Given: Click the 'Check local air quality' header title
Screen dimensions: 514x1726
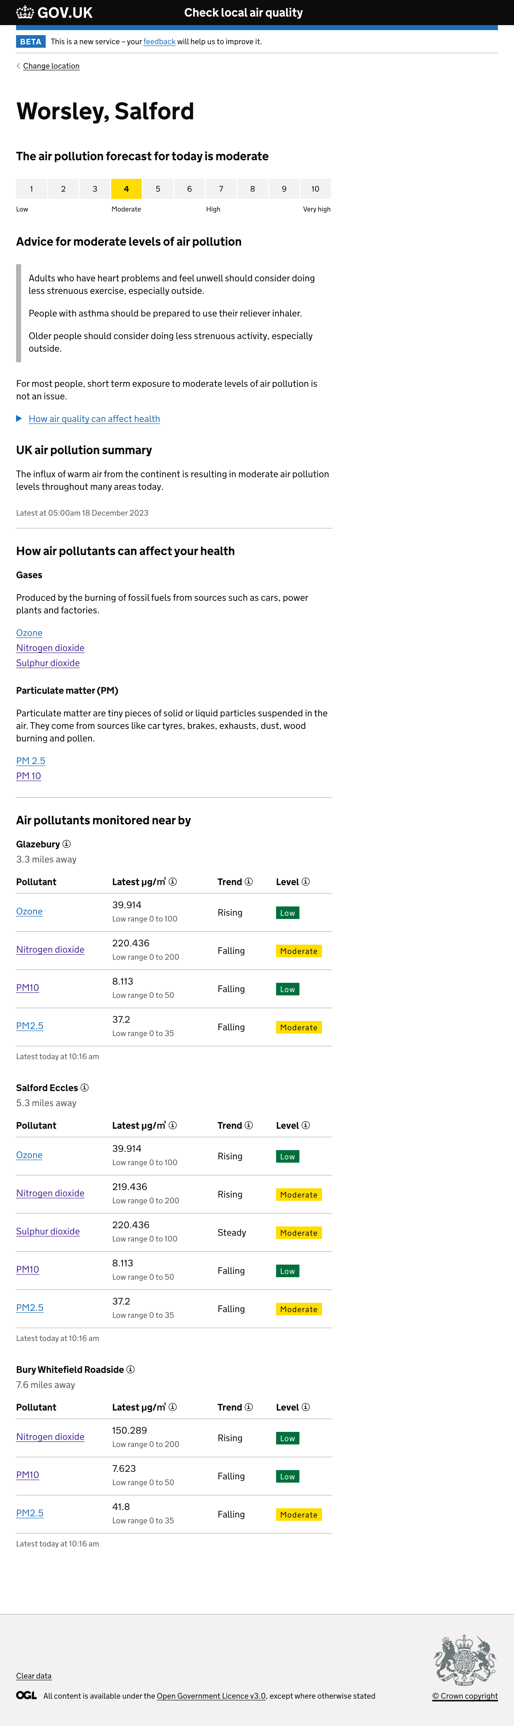Looking at the screenshot, I should click(244, 13).
